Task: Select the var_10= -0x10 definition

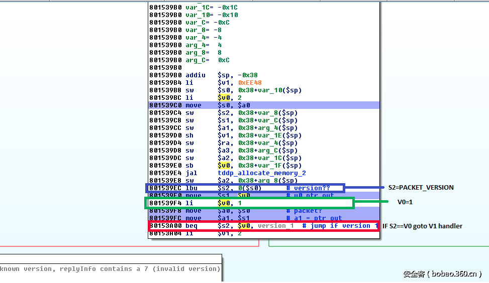Action: (212, 15)
